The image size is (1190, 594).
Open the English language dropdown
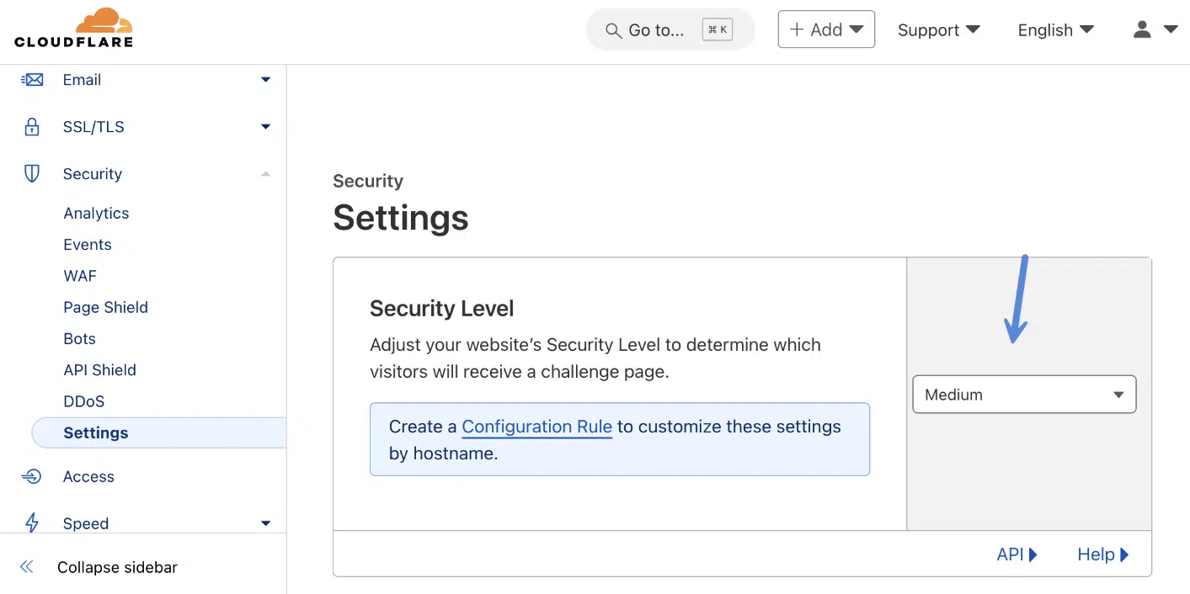click(1054, 29)
